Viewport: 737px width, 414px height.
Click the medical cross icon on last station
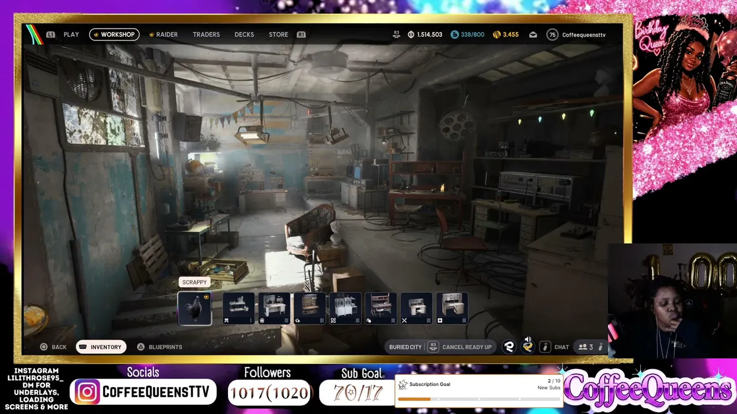[440, 320]
